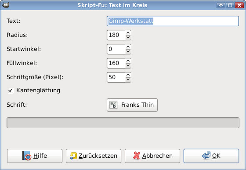This screenshot has width=246, height=170.
Task: Open the Franks Thin font selector
Action: (x=132, y=105)
